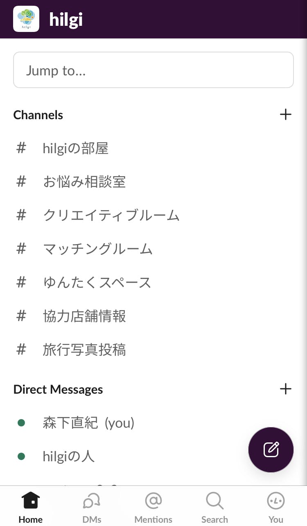This screenshot has height=526, width=307.
Task: Tap the hilgi workspace logo icon
Action: [x=26, y=19]
